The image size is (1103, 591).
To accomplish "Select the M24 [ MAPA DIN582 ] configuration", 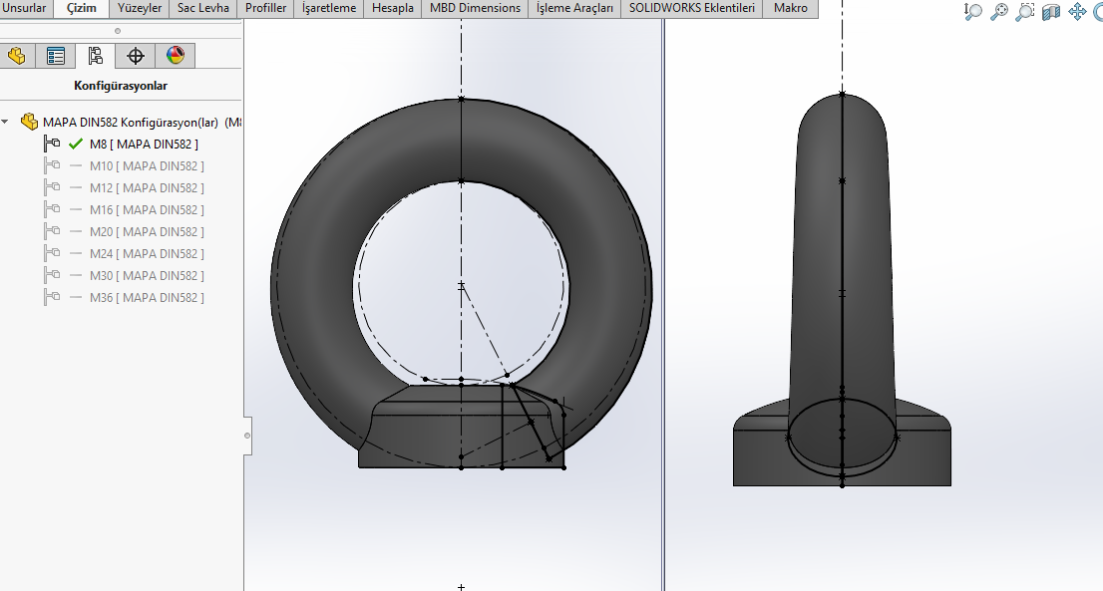I will (147, 253).
